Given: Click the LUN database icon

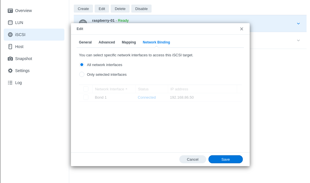Looking at the screenshot, I should point(10,23).
